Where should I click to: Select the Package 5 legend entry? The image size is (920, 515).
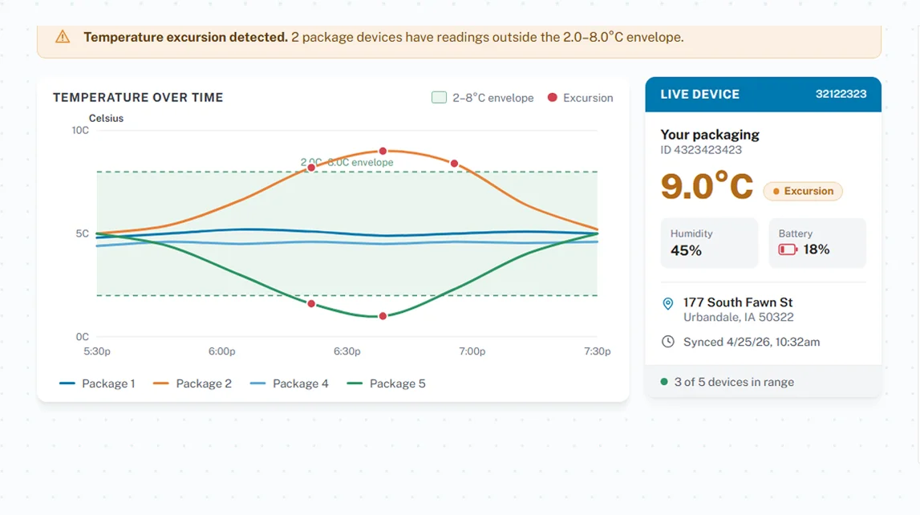(386, 383)
